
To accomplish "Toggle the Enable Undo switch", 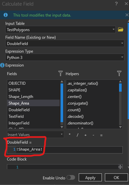I will pyautogui.click(x=71, y=178).
